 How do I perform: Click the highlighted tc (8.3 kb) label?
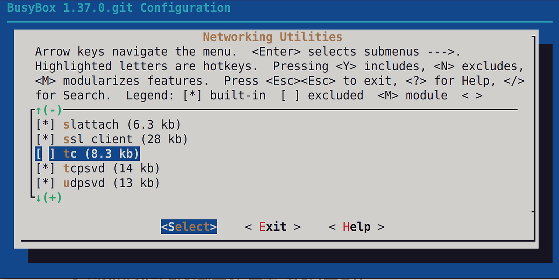(101, 154)
